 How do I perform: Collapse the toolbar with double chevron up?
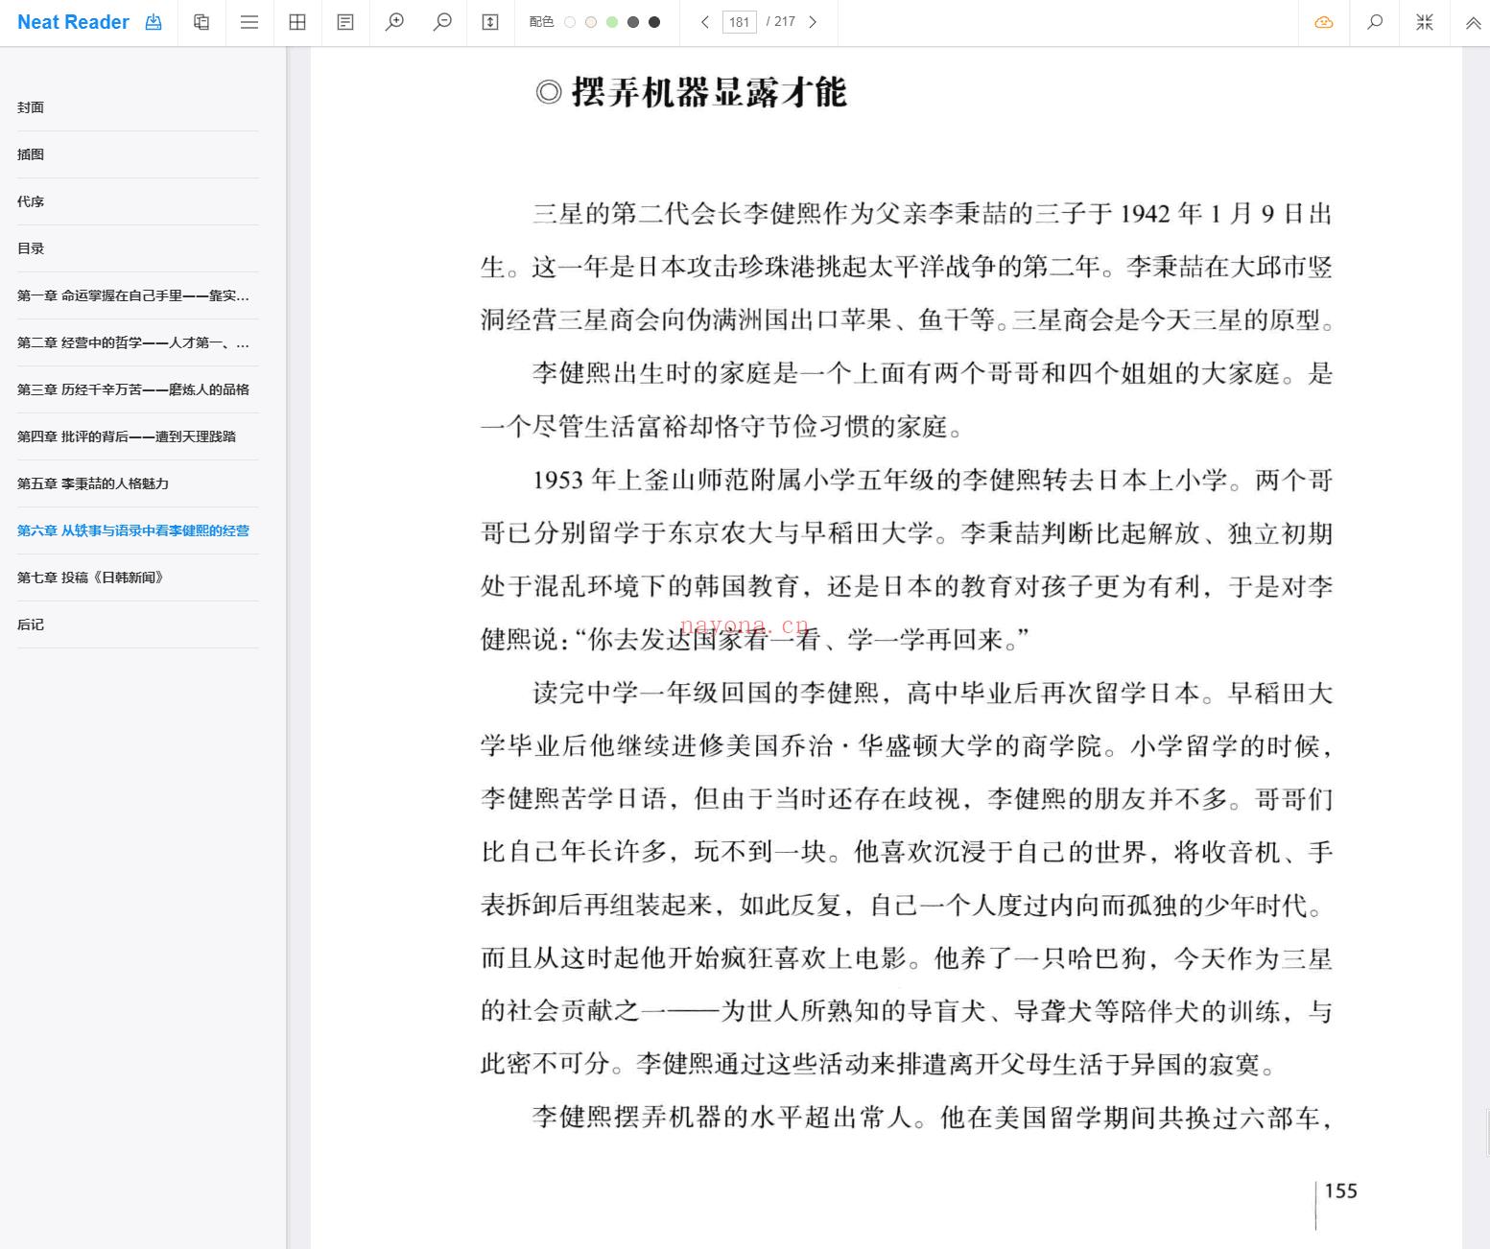coord(1473,23)
